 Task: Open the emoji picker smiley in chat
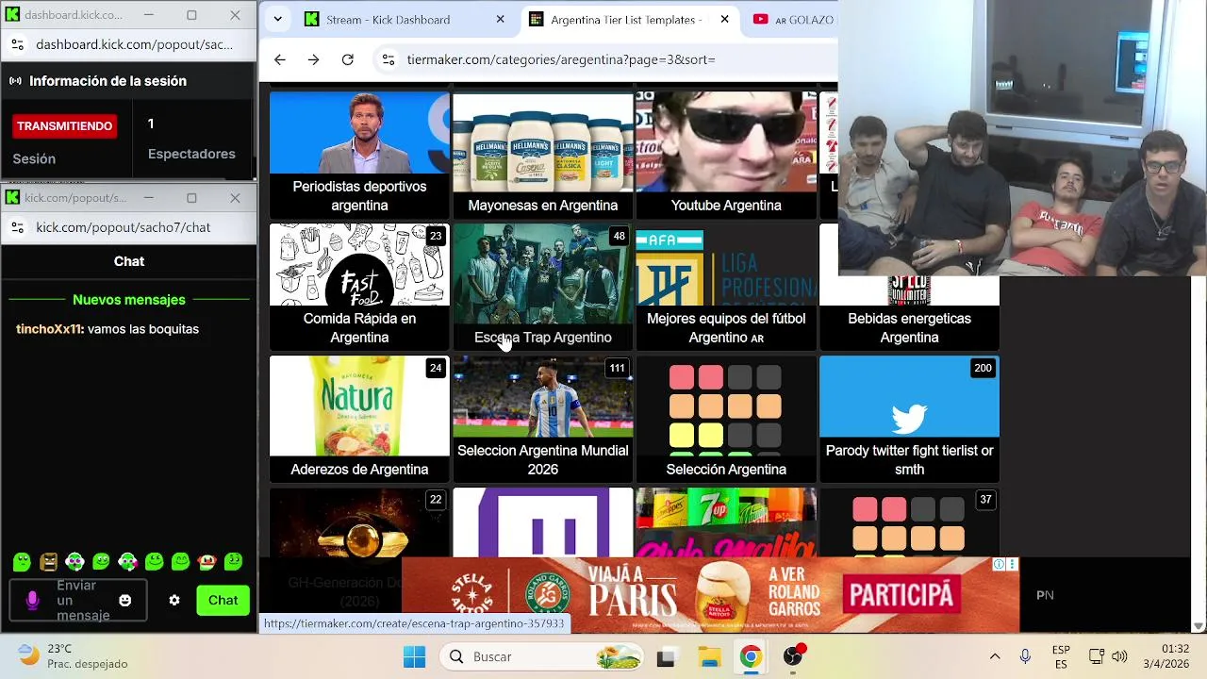pos(124,600)
